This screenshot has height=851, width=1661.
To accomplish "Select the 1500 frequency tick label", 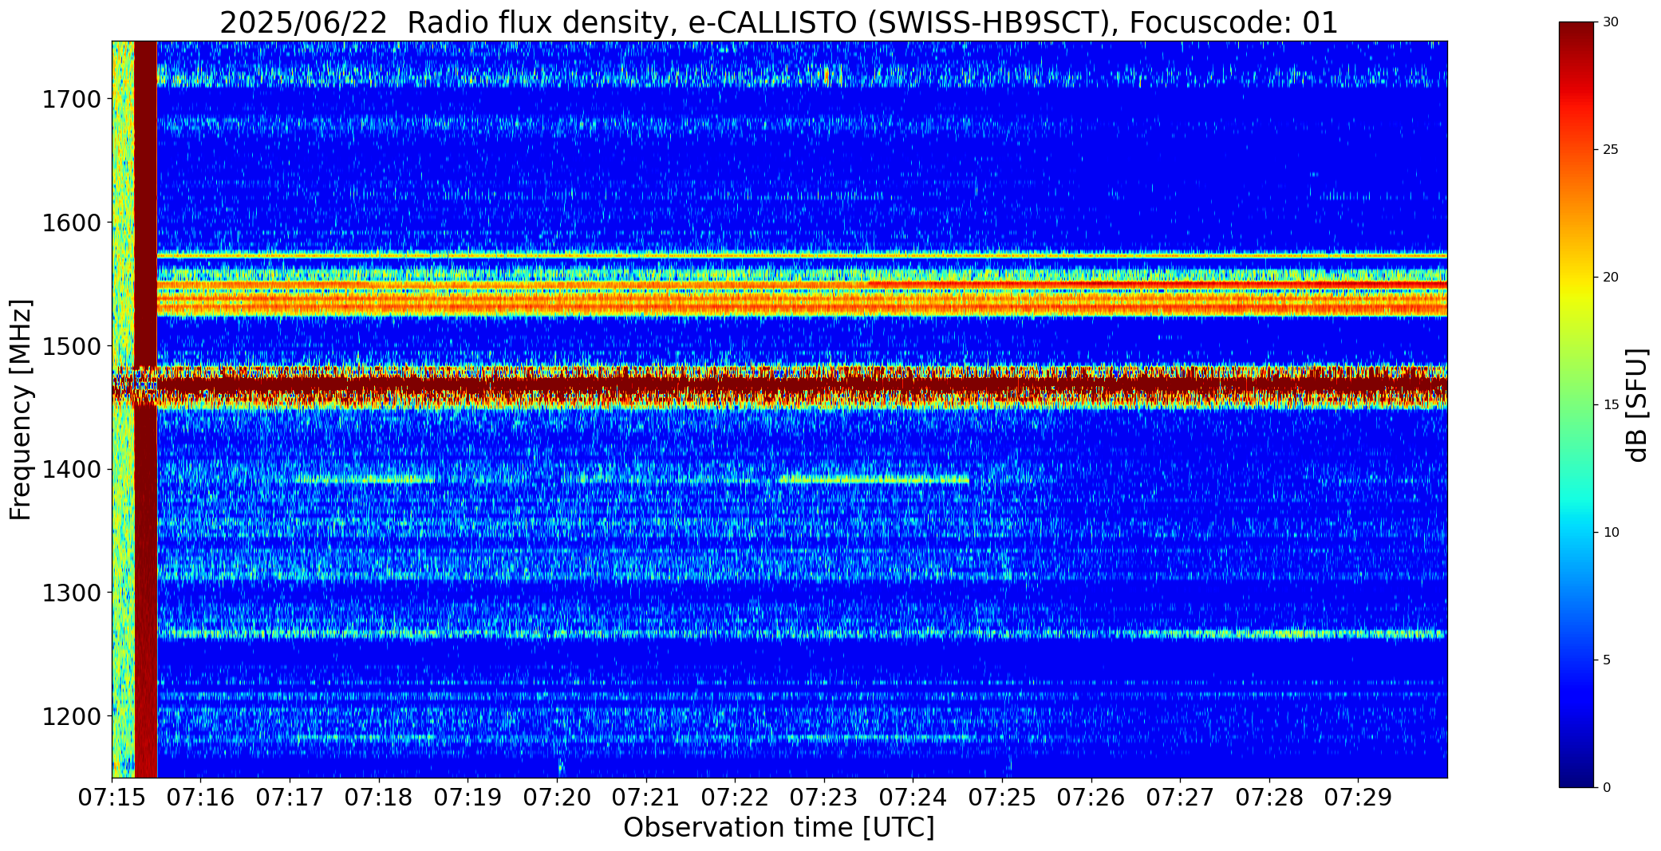I will (x=71, y=346).
